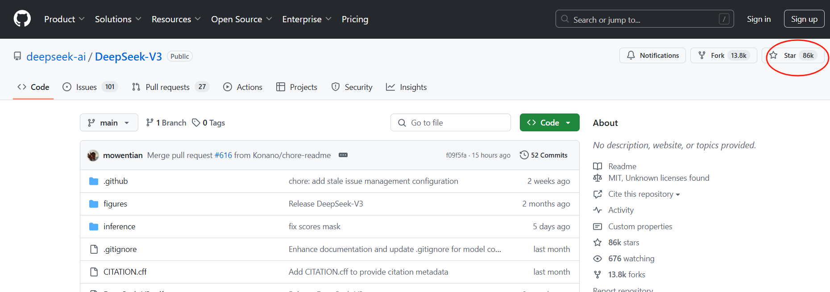Open the Resources menu
The height and width of the screenshot is (292, 830).
[x=176, y=19]
